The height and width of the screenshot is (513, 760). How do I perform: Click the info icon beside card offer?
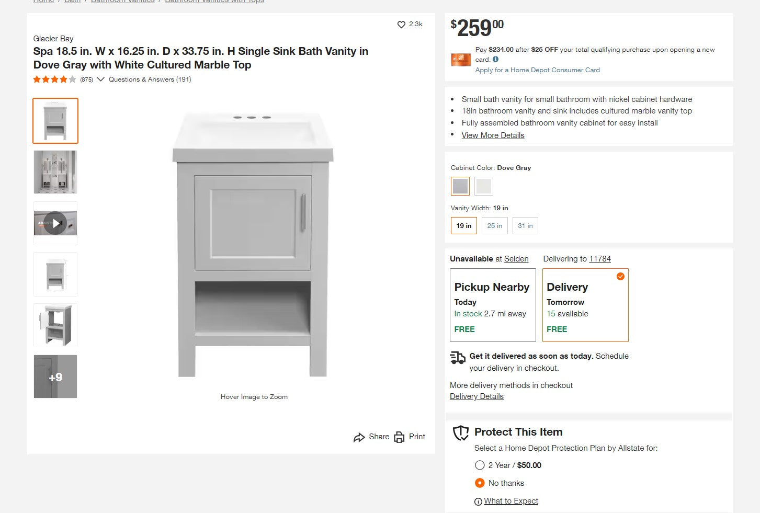(x=495, y=60)
